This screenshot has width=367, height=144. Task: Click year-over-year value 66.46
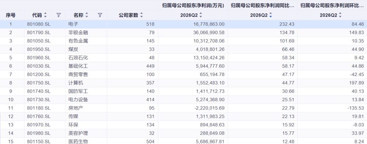(289, 49)
